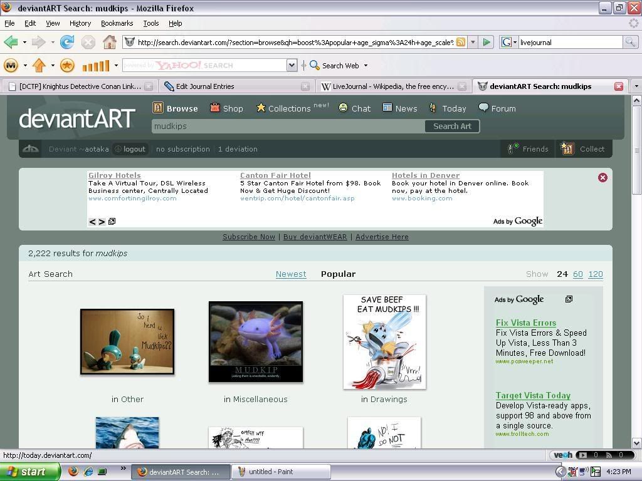Open deviantART Chat

(x=355, y=108)
